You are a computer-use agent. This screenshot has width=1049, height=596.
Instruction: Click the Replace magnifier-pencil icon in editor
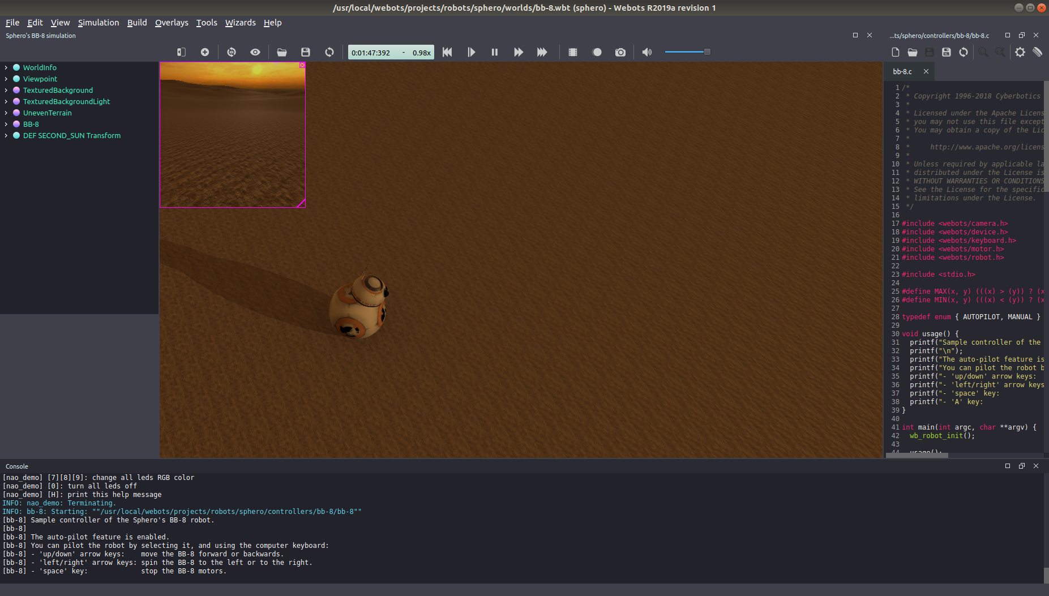coord(1000,52)
